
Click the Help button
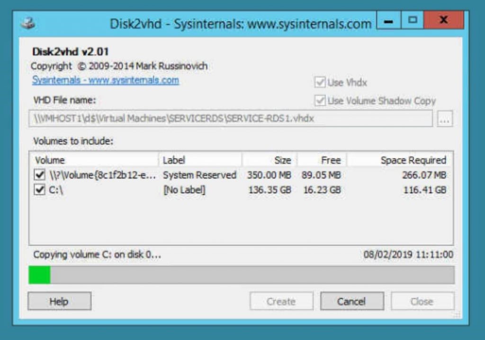pos(59,301)
